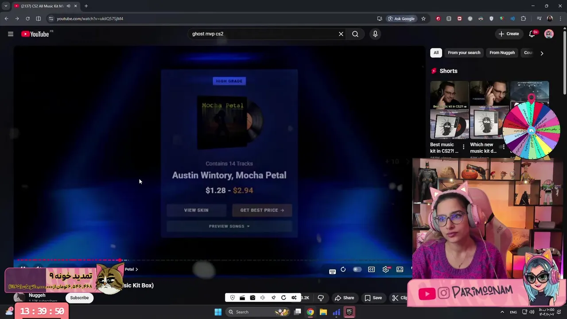Viewport: 567px width, 319px height.
Task: Show more filter chips with right arrow
Action: click(542, 53)
